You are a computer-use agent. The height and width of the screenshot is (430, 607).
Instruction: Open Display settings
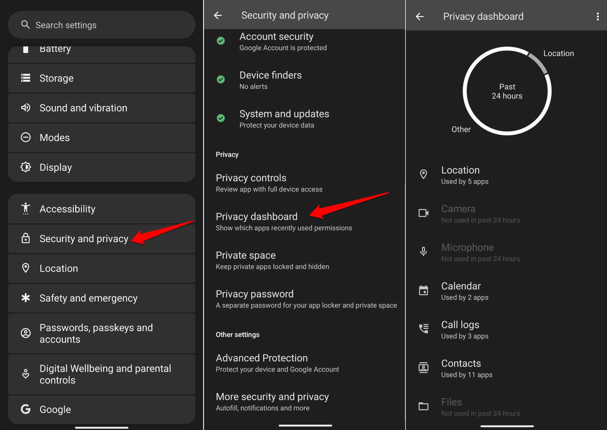tap(101, 167)
